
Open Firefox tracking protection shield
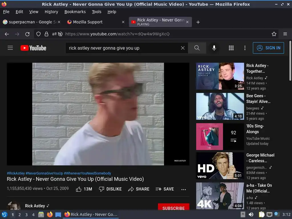[x=38, y=34]
